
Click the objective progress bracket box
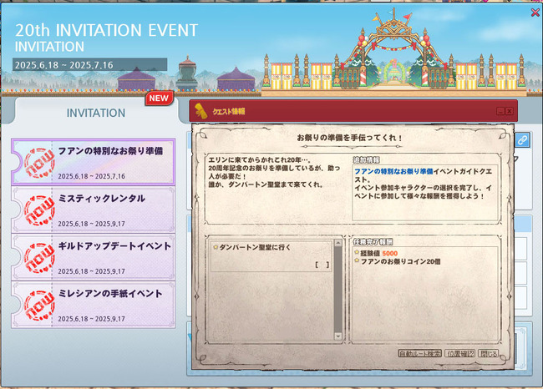point(322,265)
